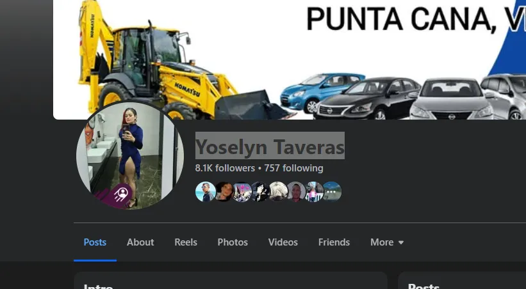Open the Reels tab

coord(186,242)
